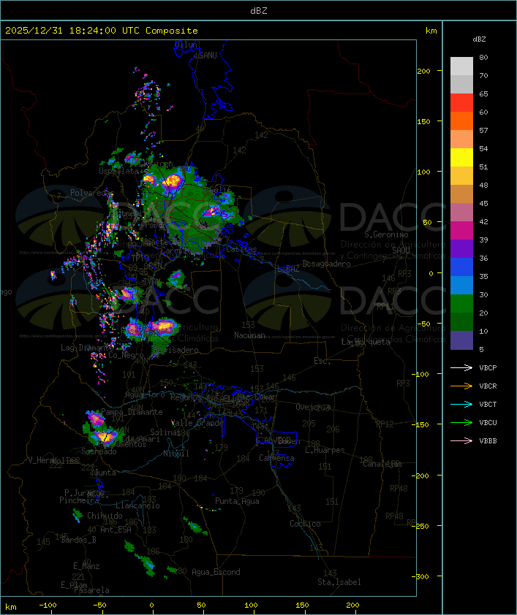
Task: Select the green 20-30 dBZ swatch
Action: point(461,303)
